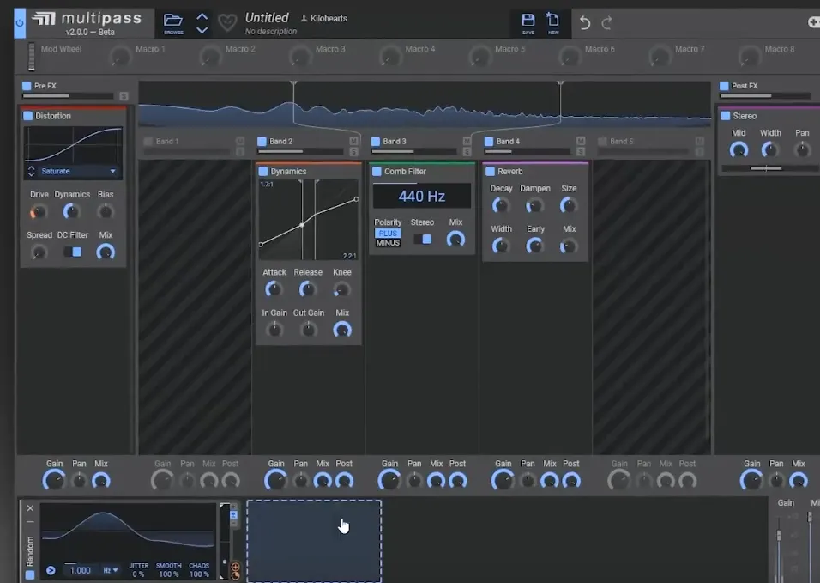The width and height of the screenshot is (820, 583).
Task: Select the next preset with down chevron
Action: tap(202, 30)
